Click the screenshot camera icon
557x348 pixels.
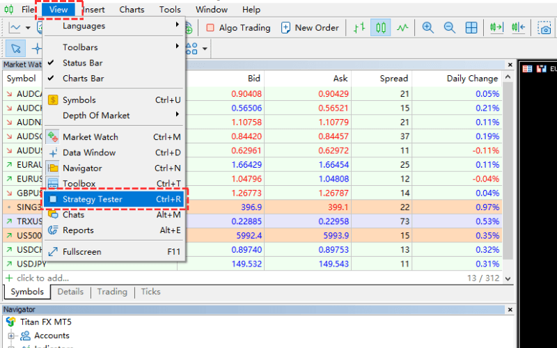[x=544, y=28]
